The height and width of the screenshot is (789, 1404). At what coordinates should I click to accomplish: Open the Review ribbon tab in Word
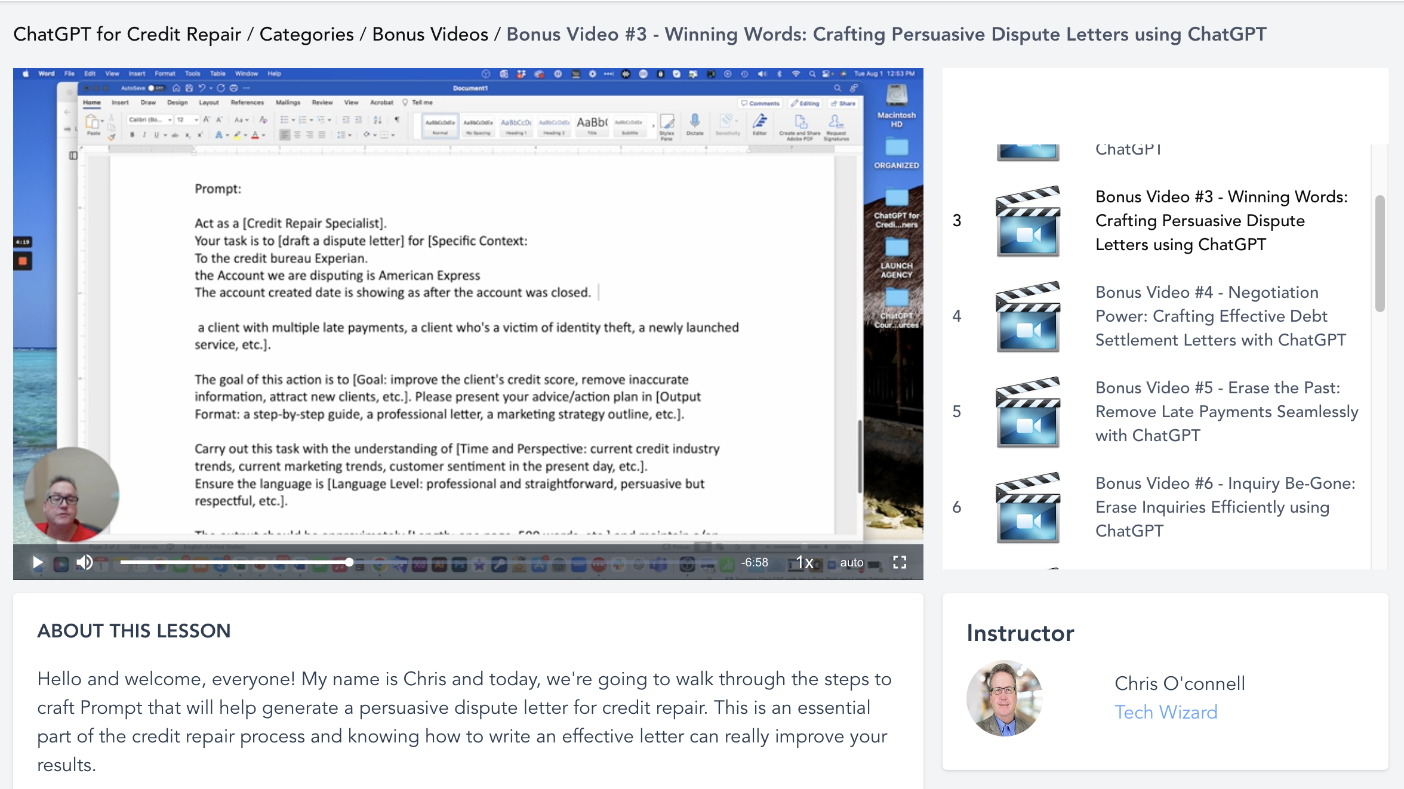click(322, 103)
